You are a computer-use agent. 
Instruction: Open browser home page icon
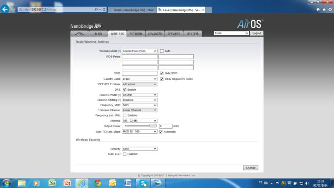click(318, 9)
